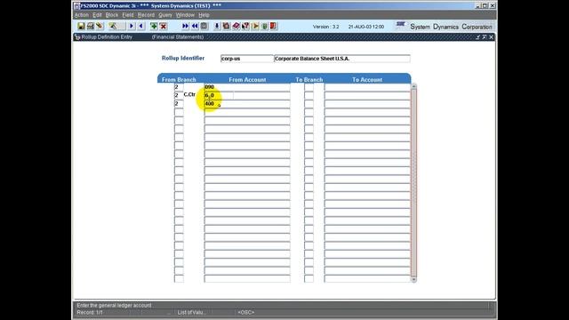
Task: Click the From Account column header
Action: tap(247, 79)
